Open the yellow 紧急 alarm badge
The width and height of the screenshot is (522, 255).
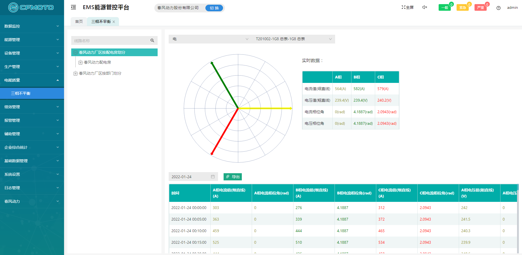pos(462,8)
